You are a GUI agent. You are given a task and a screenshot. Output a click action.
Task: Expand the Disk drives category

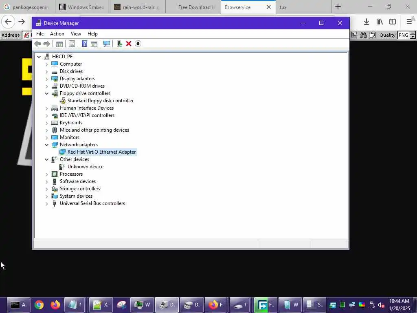(46, 72)
